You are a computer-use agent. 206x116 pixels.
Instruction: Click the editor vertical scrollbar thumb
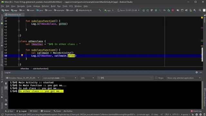[202, 54]
